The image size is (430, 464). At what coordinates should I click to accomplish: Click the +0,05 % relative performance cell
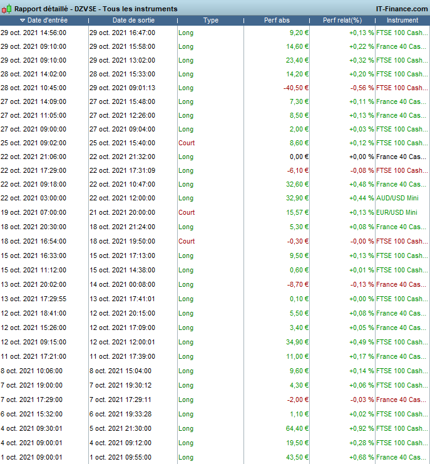pyautogui.click(x=362, y=328)
